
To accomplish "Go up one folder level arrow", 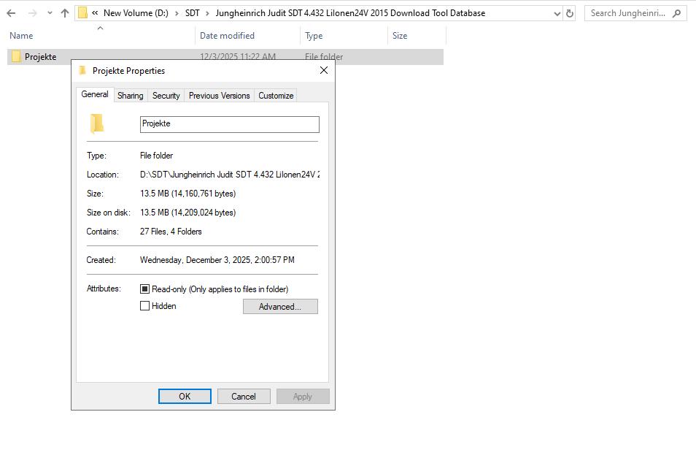I will [x=65, y=13].
